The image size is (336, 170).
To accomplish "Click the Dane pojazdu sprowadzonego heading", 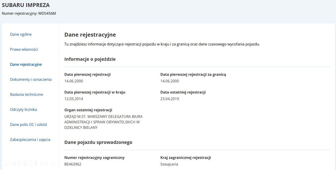I will pos(98,142).
